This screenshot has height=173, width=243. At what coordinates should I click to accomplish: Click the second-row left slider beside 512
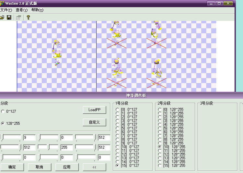11,147
